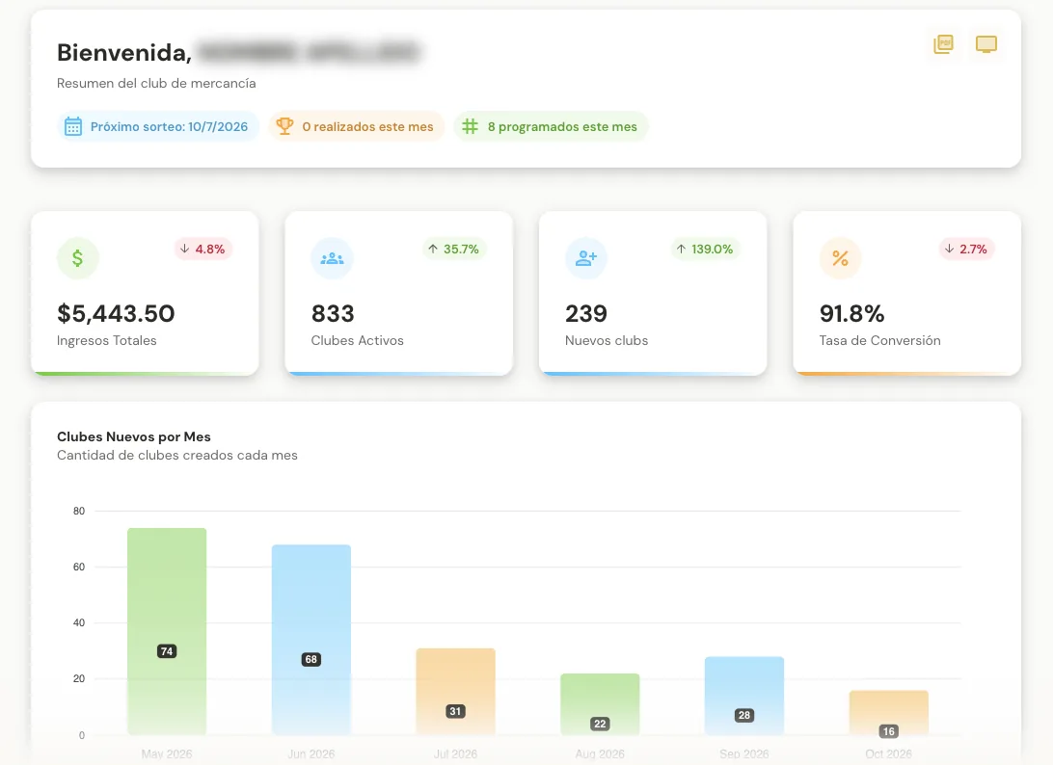Screen dimensions: 1053x765
Task: Click the 16 value label on chart
Action: [888, 731]
